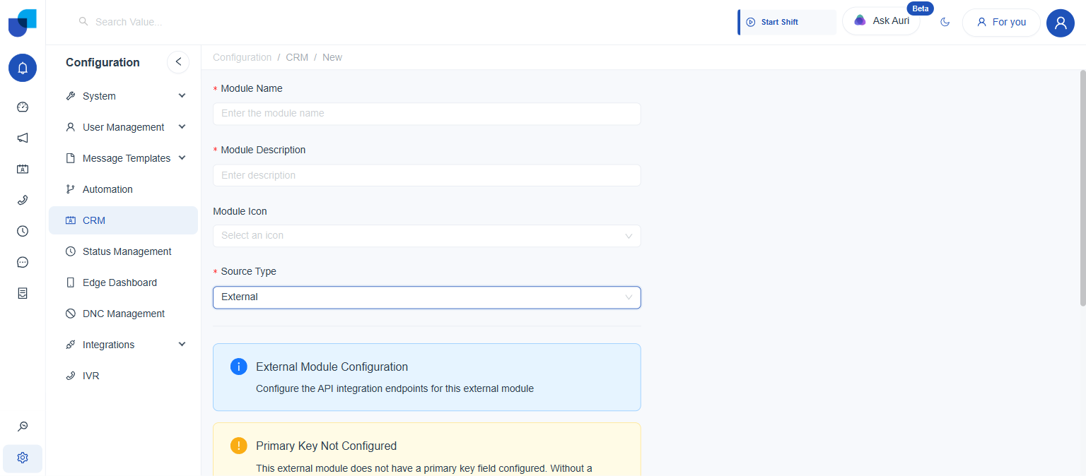Open reports document icon in left rail
Screen dimensions: 1086x476
[x=23, y=294]
